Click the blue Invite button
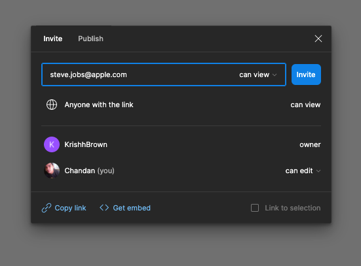 tap(306, 75)
